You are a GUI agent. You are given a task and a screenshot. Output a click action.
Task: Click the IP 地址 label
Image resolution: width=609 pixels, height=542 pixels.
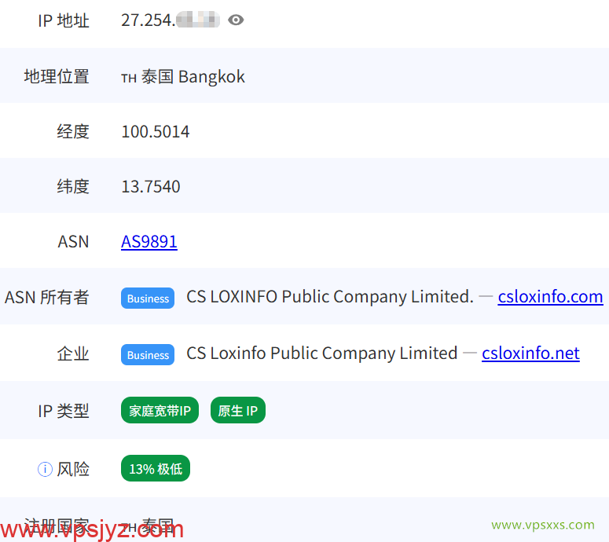(64, 20)
